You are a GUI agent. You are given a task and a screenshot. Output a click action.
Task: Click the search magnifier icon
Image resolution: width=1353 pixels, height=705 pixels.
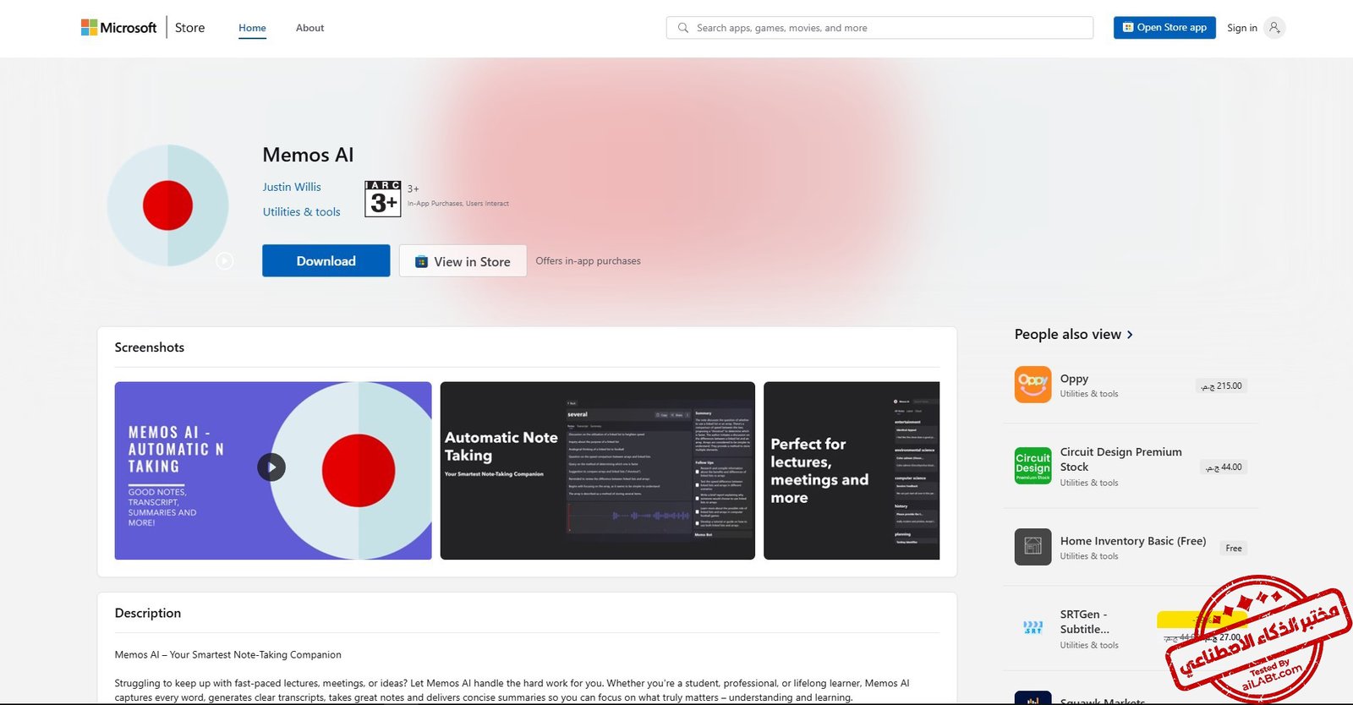coord(682,28)
